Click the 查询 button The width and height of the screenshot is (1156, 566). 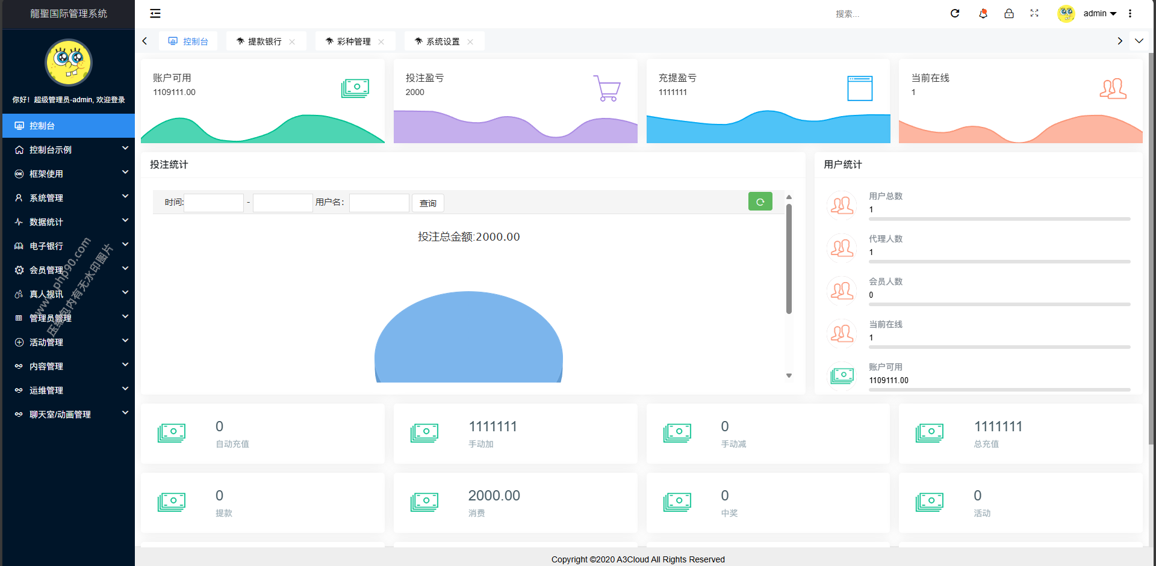pyautogui.click(x=428, y=203)
